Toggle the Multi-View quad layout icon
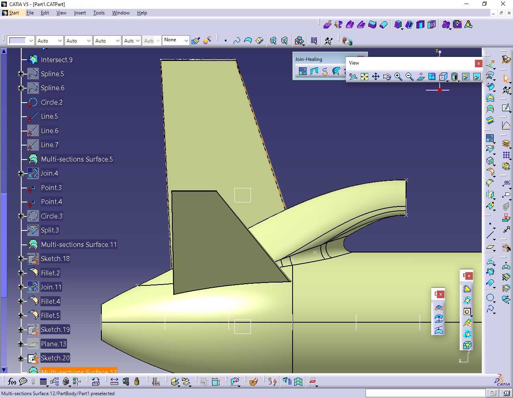This screenshot has height=398, width=513. click(x=432, y=77)
